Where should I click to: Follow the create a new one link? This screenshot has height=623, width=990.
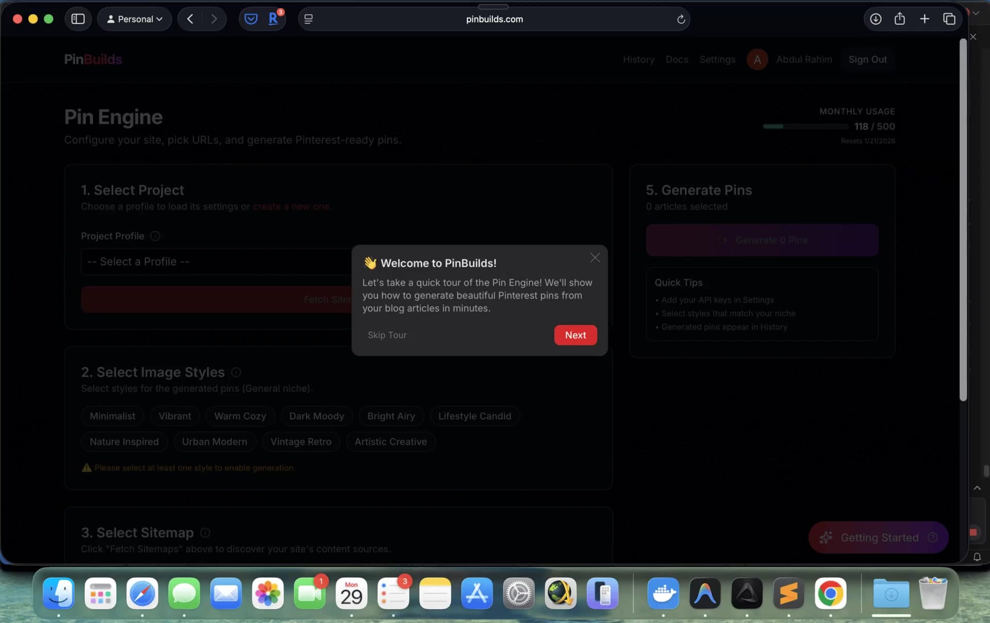(x=291, y=206)
